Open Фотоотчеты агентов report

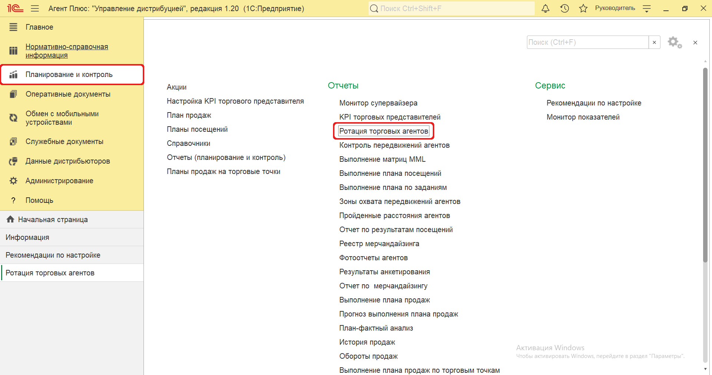click(x=373, y=258)
